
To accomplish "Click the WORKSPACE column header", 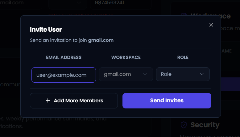I will tap(126, 57).
